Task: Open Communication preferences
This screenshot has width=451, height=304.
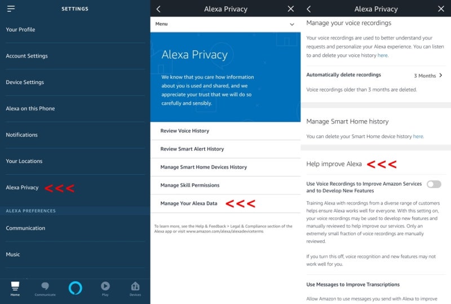Action: pos(75,228)
